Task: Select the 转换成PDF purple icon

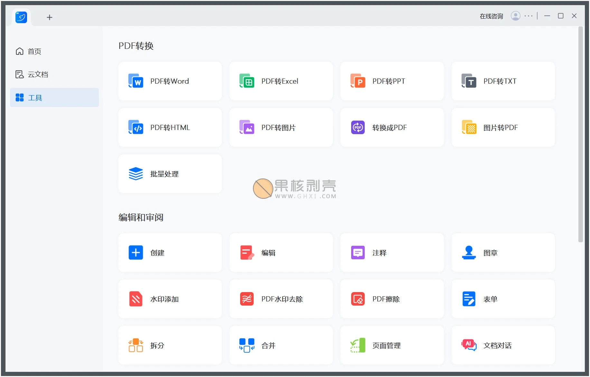Action: point(358,127)
